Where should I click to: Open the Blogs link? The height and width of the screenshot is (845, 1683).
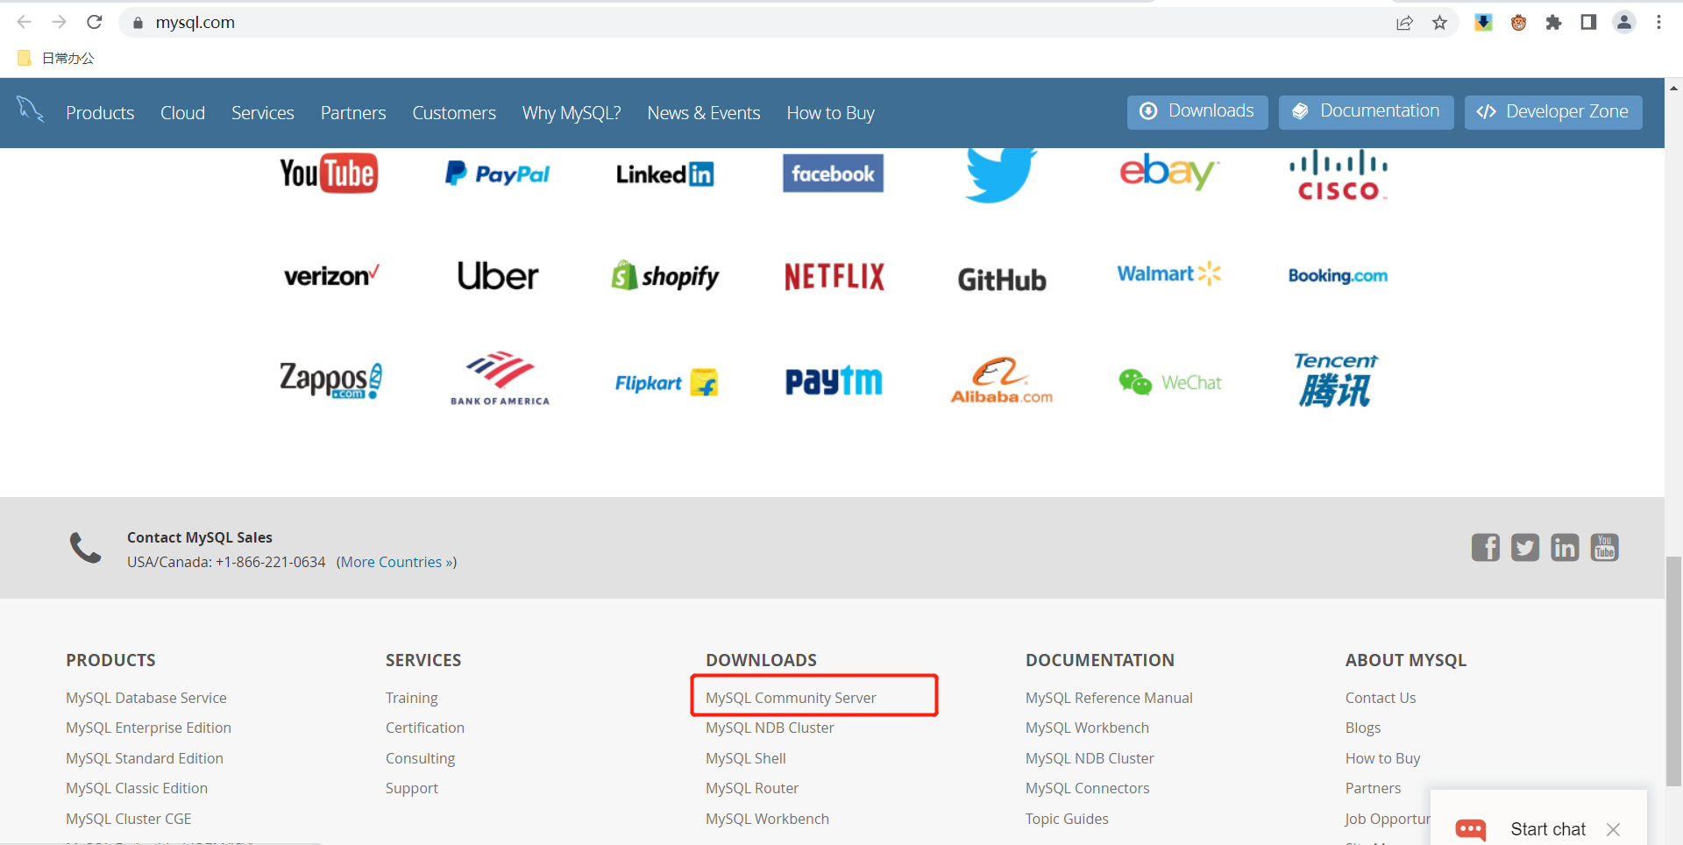(x=1363, y=728)
